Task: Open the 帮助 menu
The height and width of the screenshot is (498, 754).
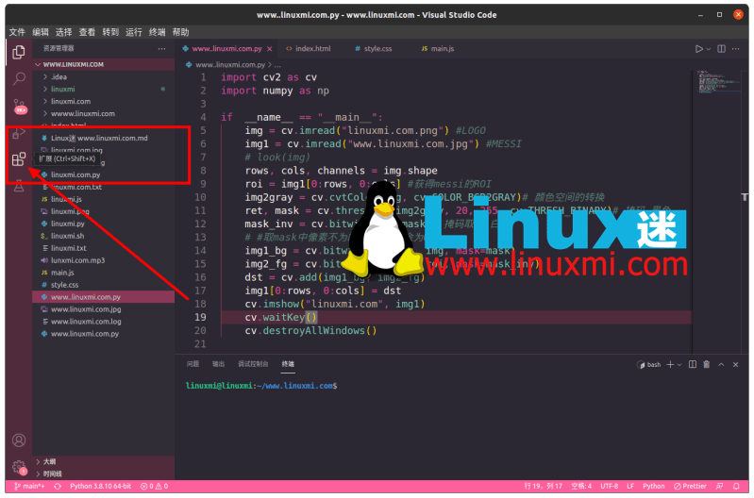Action: tap(181, 32)
